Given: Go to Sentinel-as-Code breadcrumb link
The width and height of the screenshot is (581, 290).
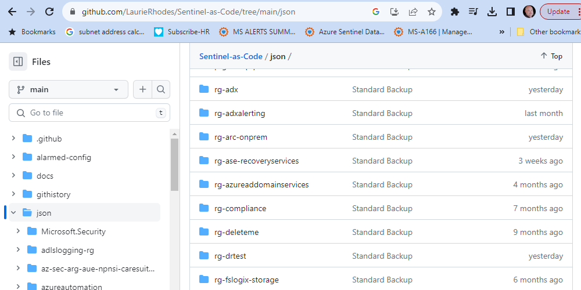Looking at the screenshot, I should (231, 57).
